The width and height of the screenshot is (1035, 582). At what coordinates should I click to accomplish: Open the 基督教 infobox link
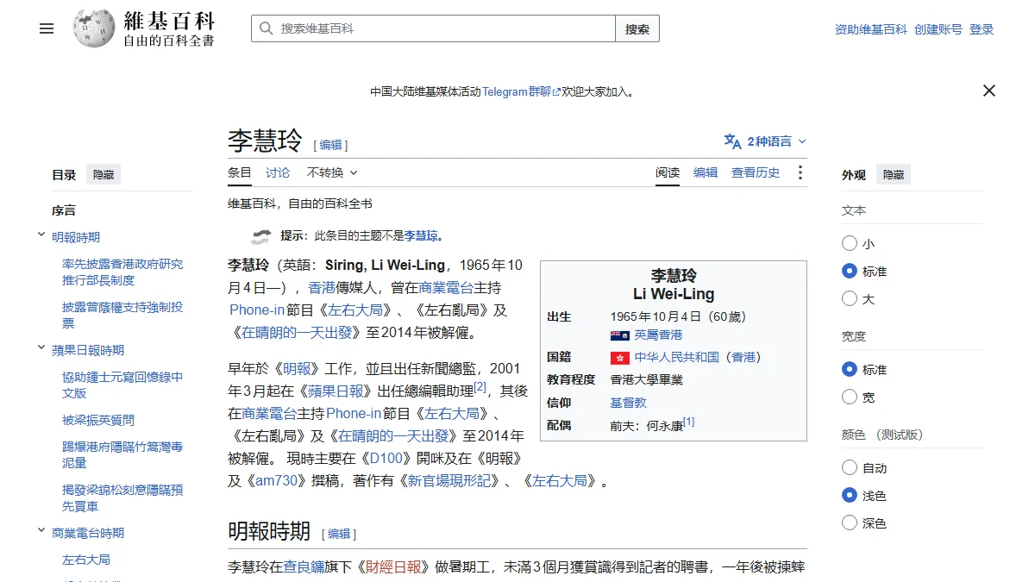(x=628, y=403)
